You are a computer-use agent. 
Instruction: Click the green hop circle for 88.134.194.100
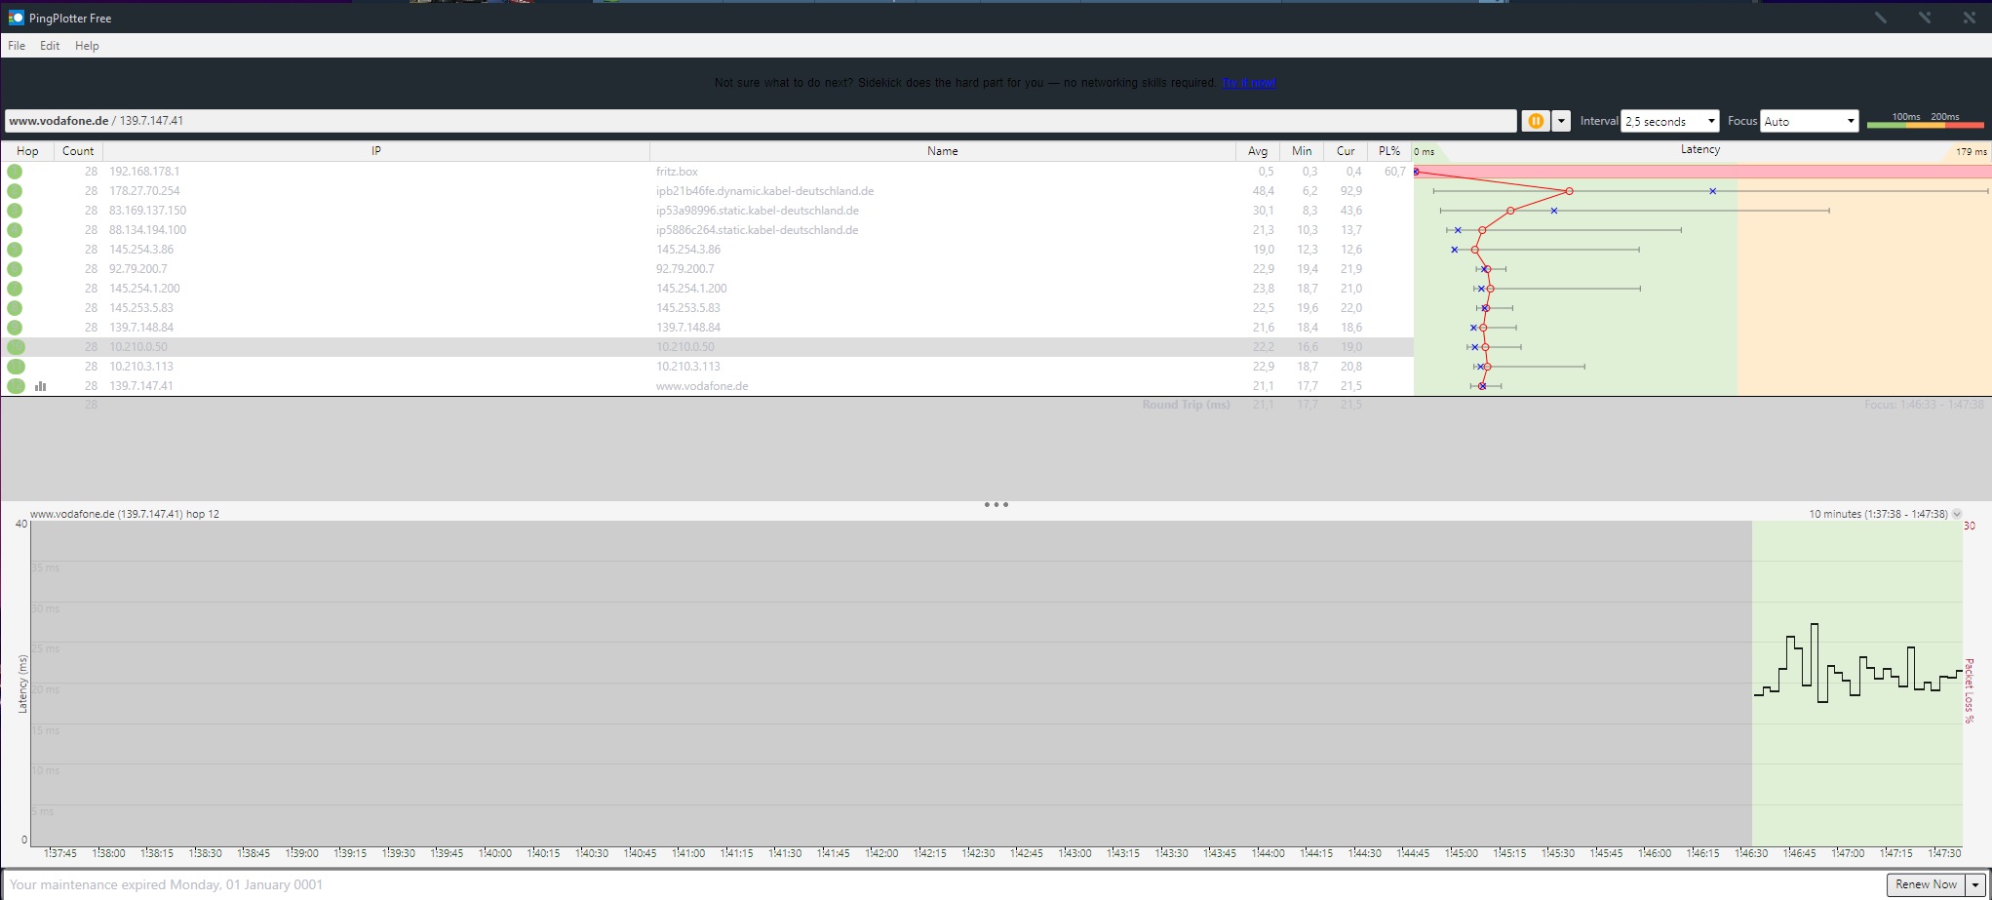coord(15,230)
